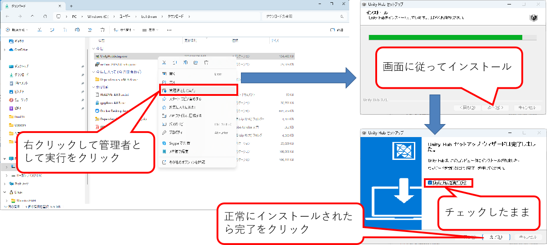Go up one folder level in Explorer
Viewport: 547px width, 245px height.
[32, 16]
